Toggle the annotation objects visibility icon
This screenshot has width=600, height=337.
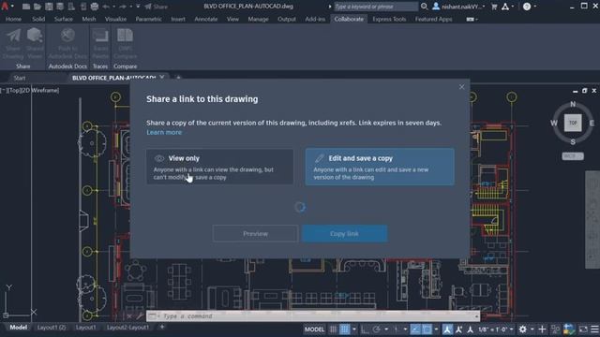446,330
